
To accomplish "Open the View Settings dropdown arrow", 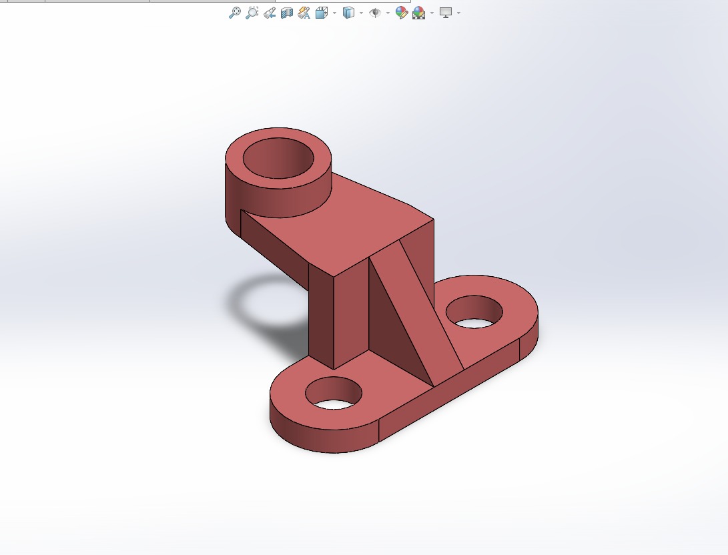I will 458,13.
